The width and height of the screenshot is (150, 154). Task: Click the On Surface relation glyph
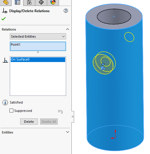[103, 69]
